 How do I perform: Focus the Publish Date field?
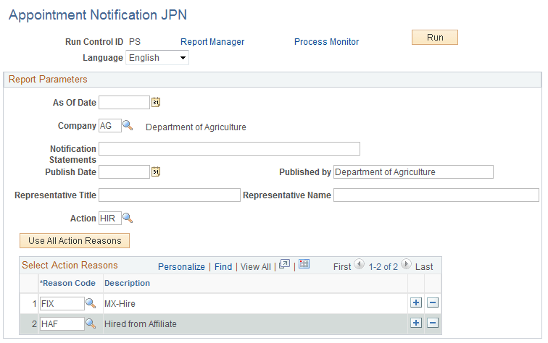124,172
